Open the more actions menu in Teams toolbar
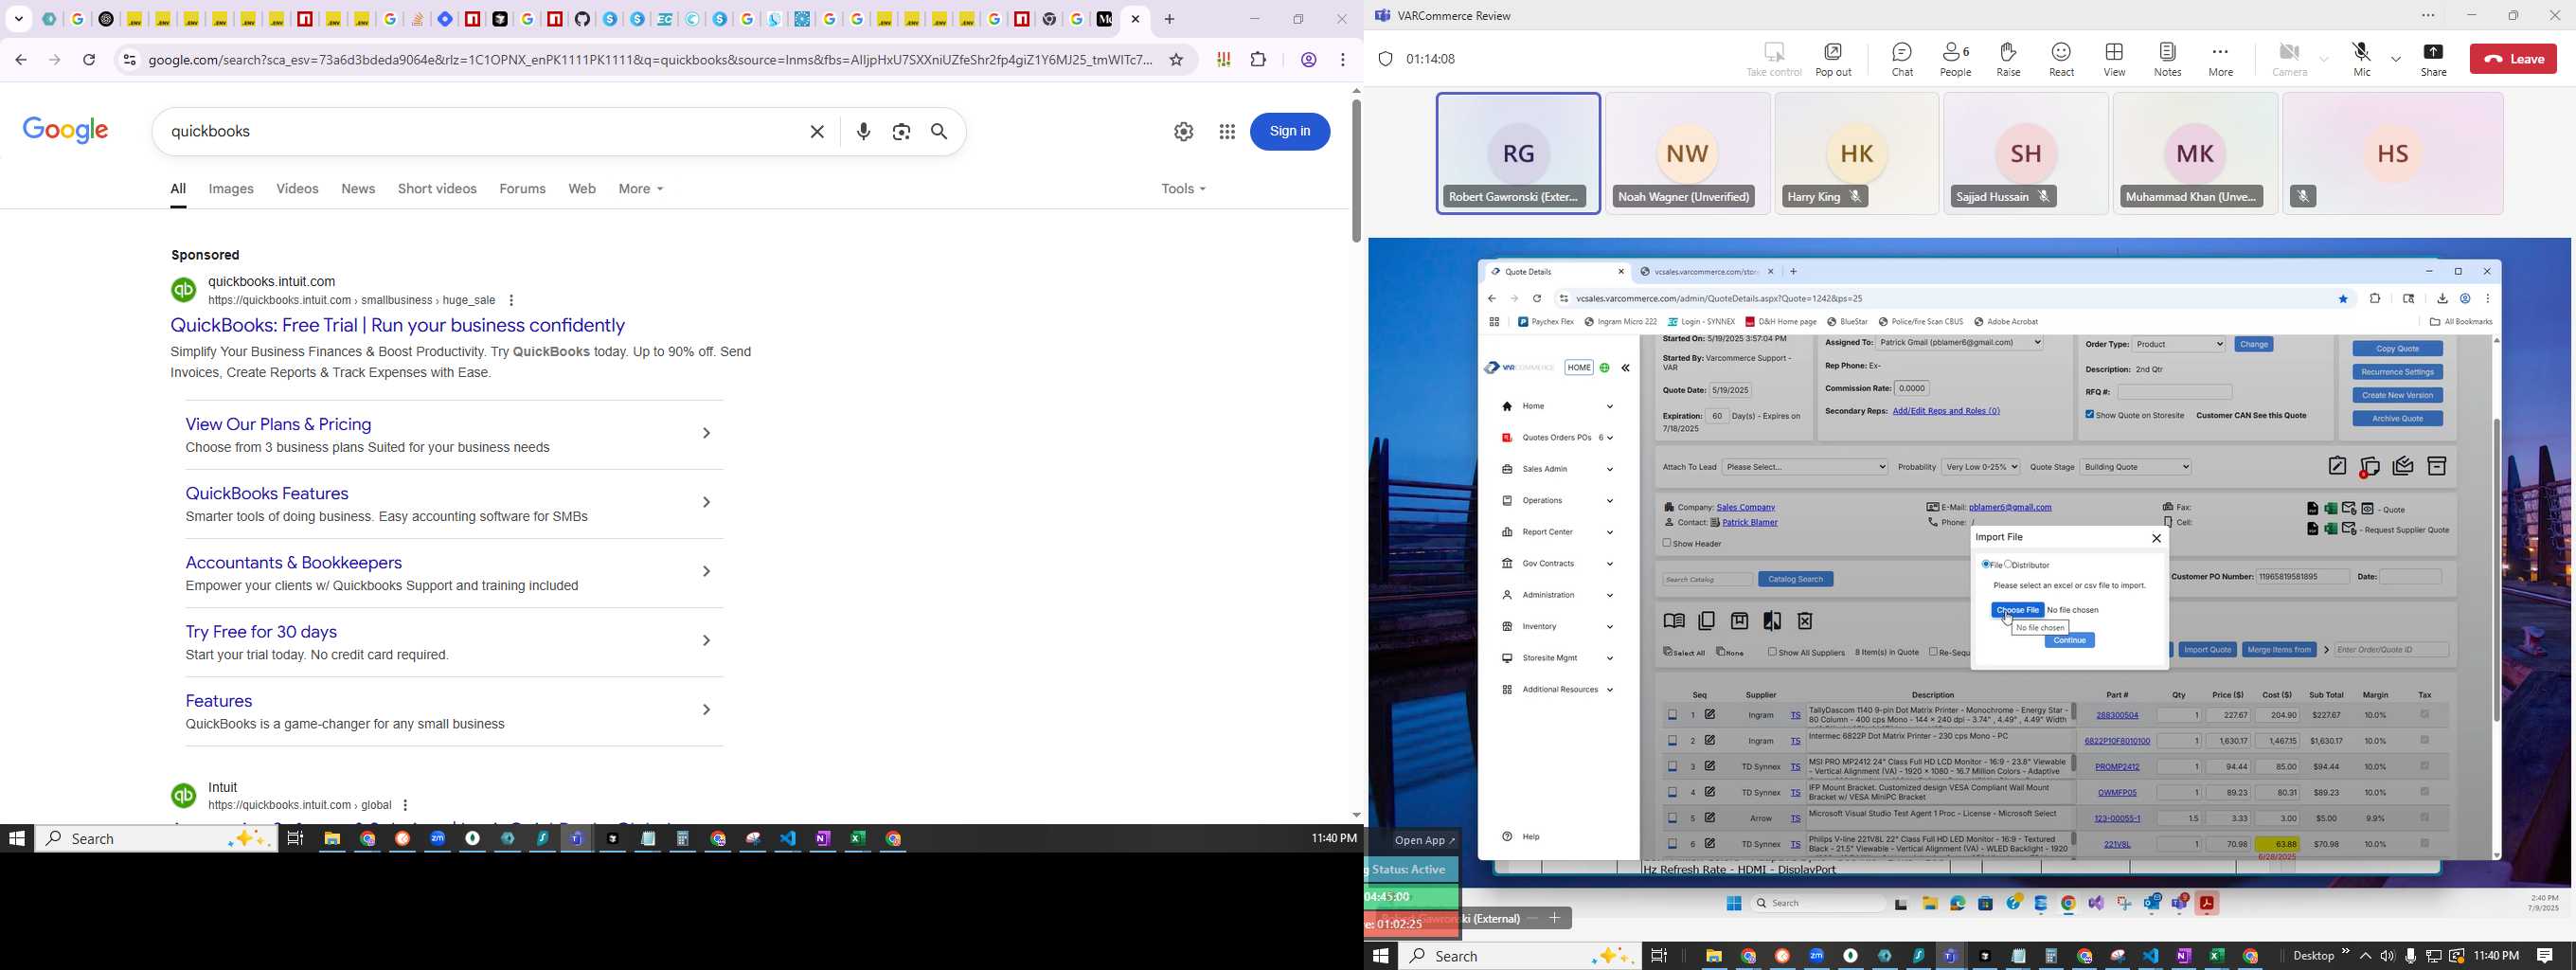2576x970 pixels. coord(2220,59)
